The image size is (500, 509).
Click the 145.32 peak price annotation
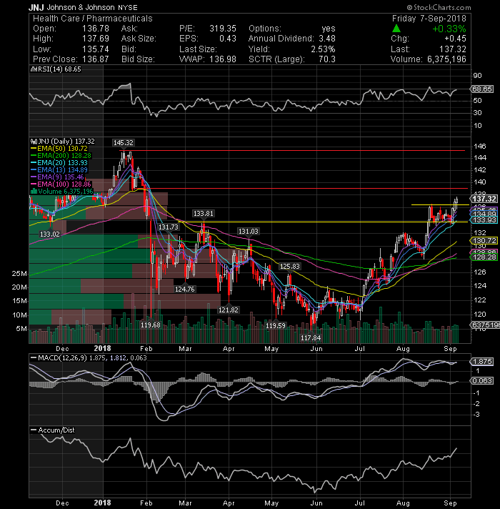click(124, 143)
